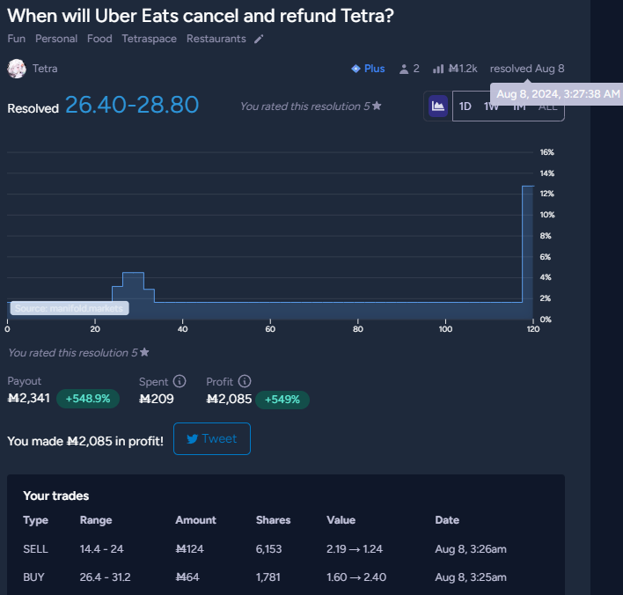This screenshot has width=623, height=595.
Task: Select the 1W time range tab
Action: point(491,107)
